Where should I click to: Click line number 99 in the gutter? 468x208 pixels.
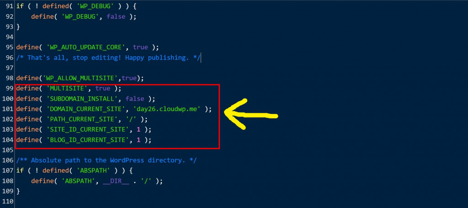(9, 89)
